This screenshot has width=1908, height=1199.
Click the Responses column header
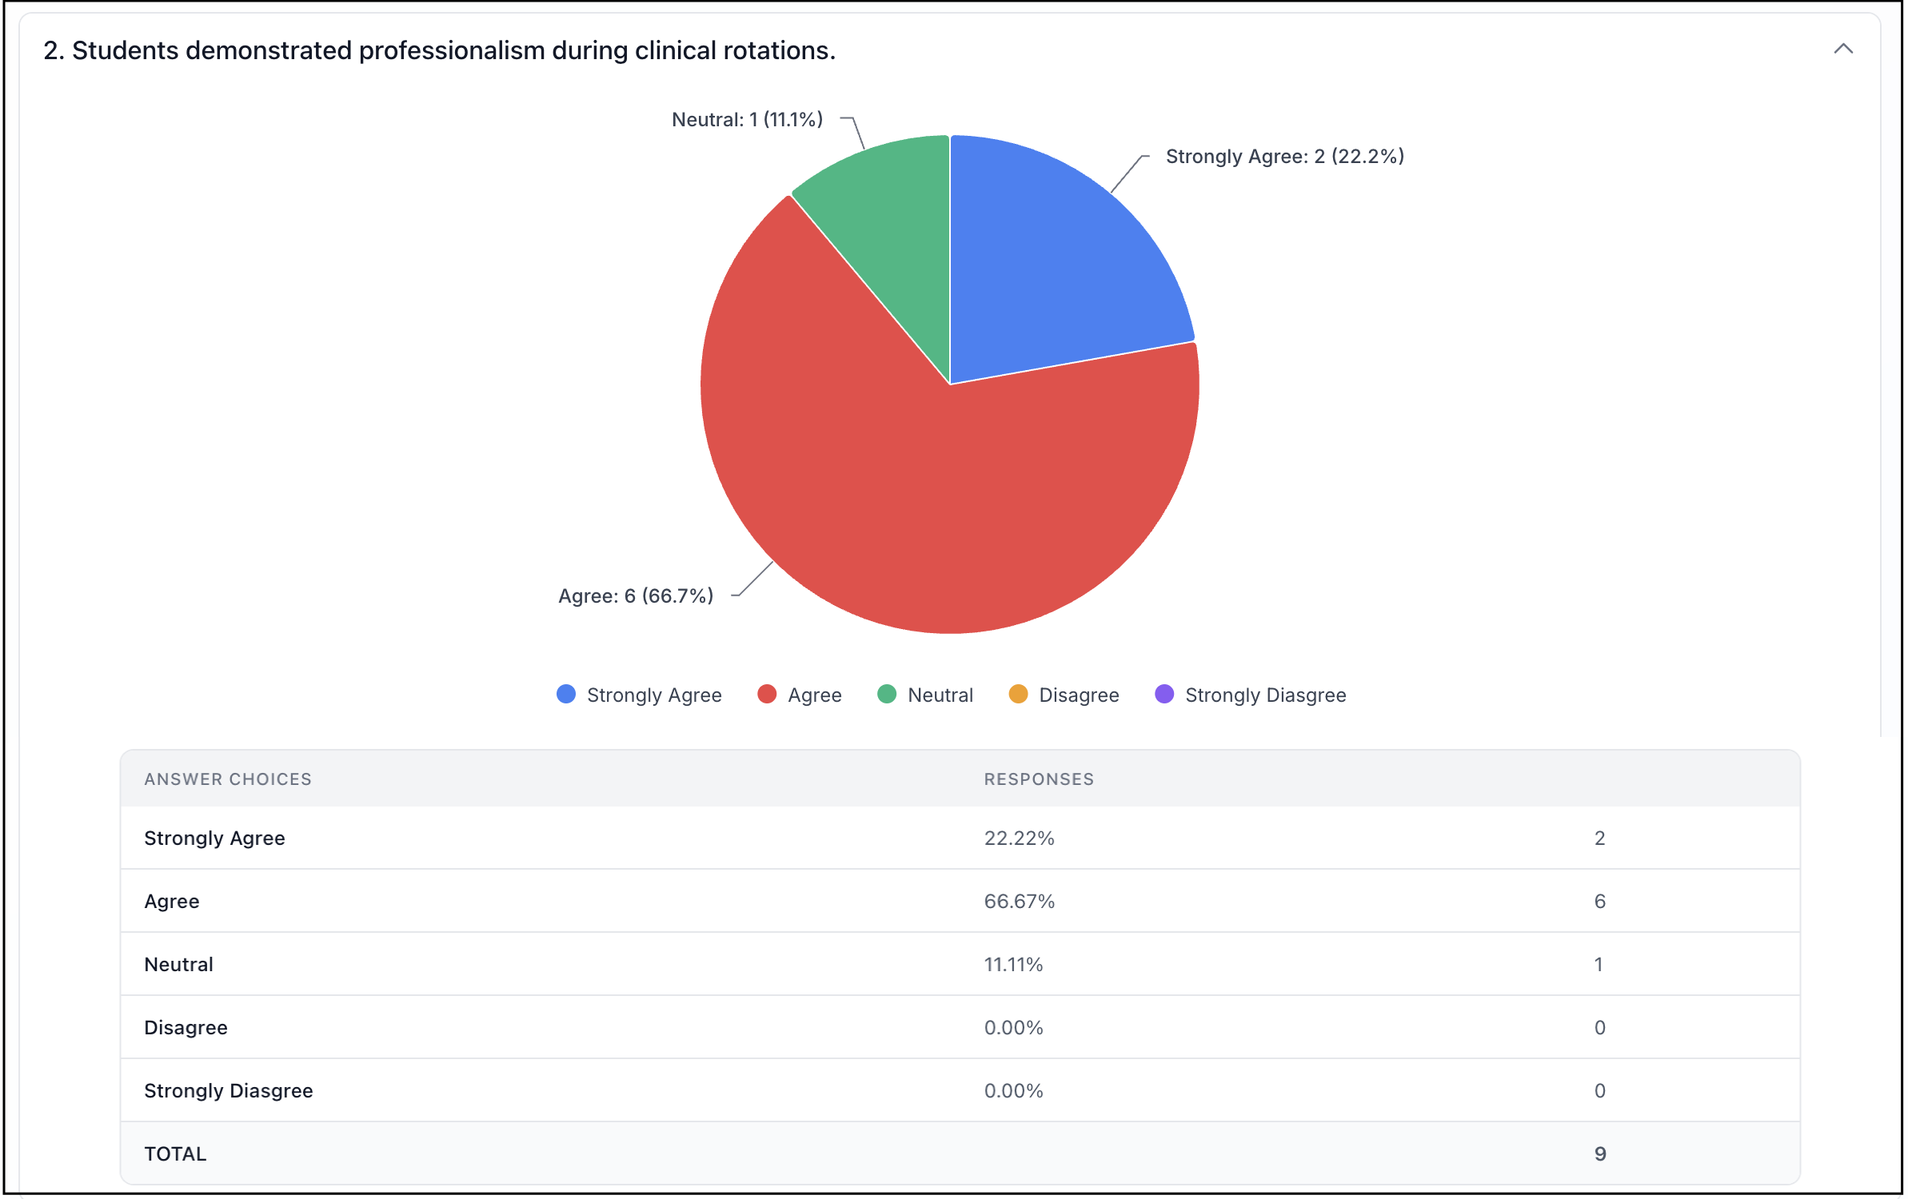1039,779
